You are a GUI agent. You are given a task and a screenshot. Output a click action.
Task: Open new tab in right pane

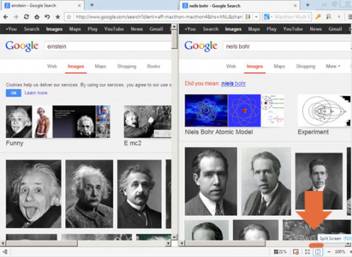pos(307,5)
